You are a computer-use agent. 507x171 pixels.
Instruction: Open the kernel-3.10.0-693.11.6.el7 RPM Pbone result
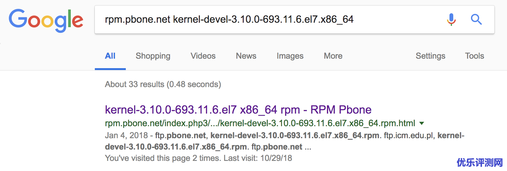[x=238, y=110]
